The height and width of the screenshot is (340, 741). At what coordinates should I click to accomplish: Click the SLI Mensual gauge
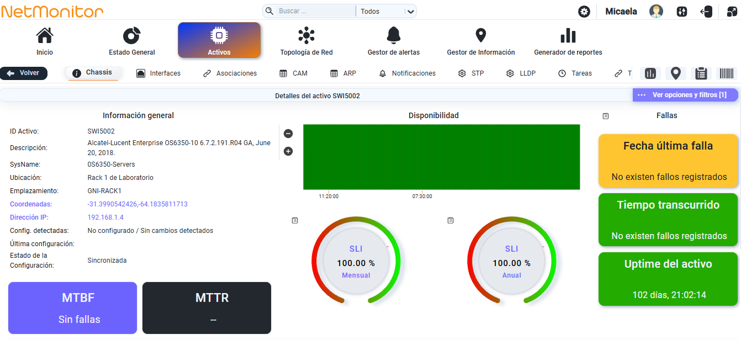point(356,262)
